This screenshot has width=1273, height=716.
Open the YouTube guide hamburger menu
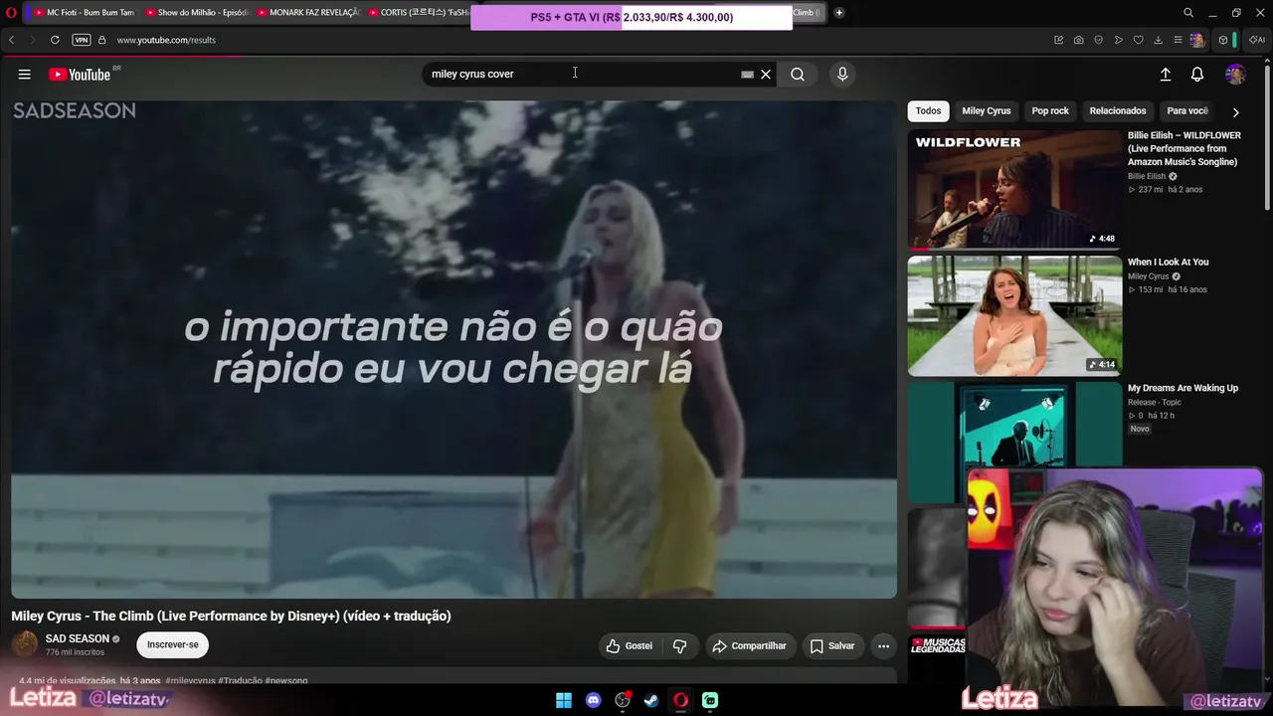coord(25,75)
